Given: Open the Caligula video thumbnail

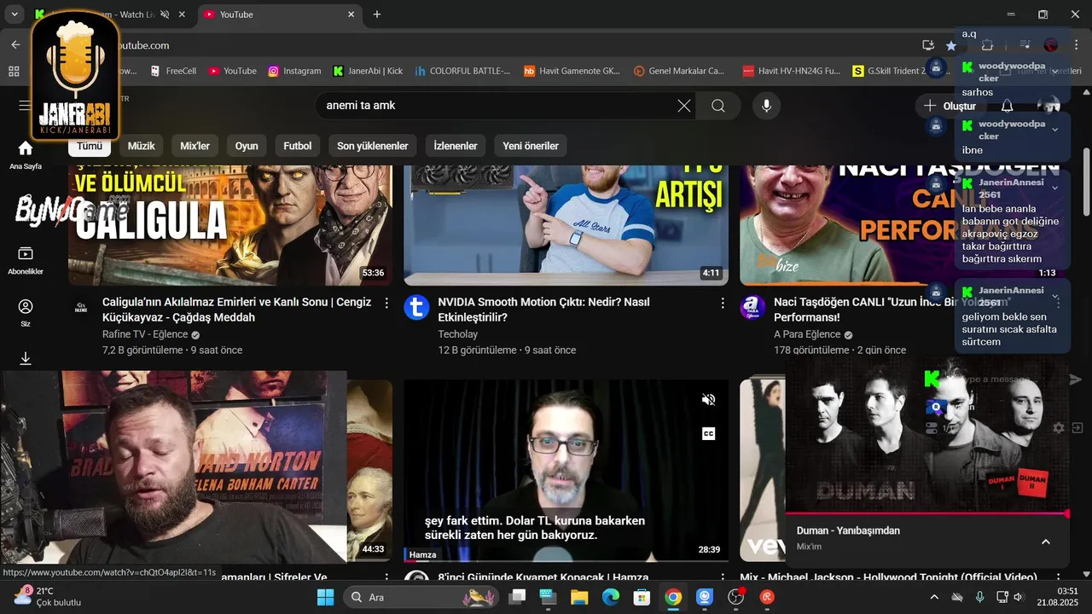Looking at the screenshot, I should click(230, 225).
